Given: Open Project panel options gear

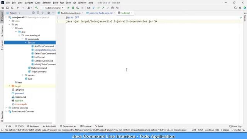Looking at the screenshot, I should pos(49,13).
